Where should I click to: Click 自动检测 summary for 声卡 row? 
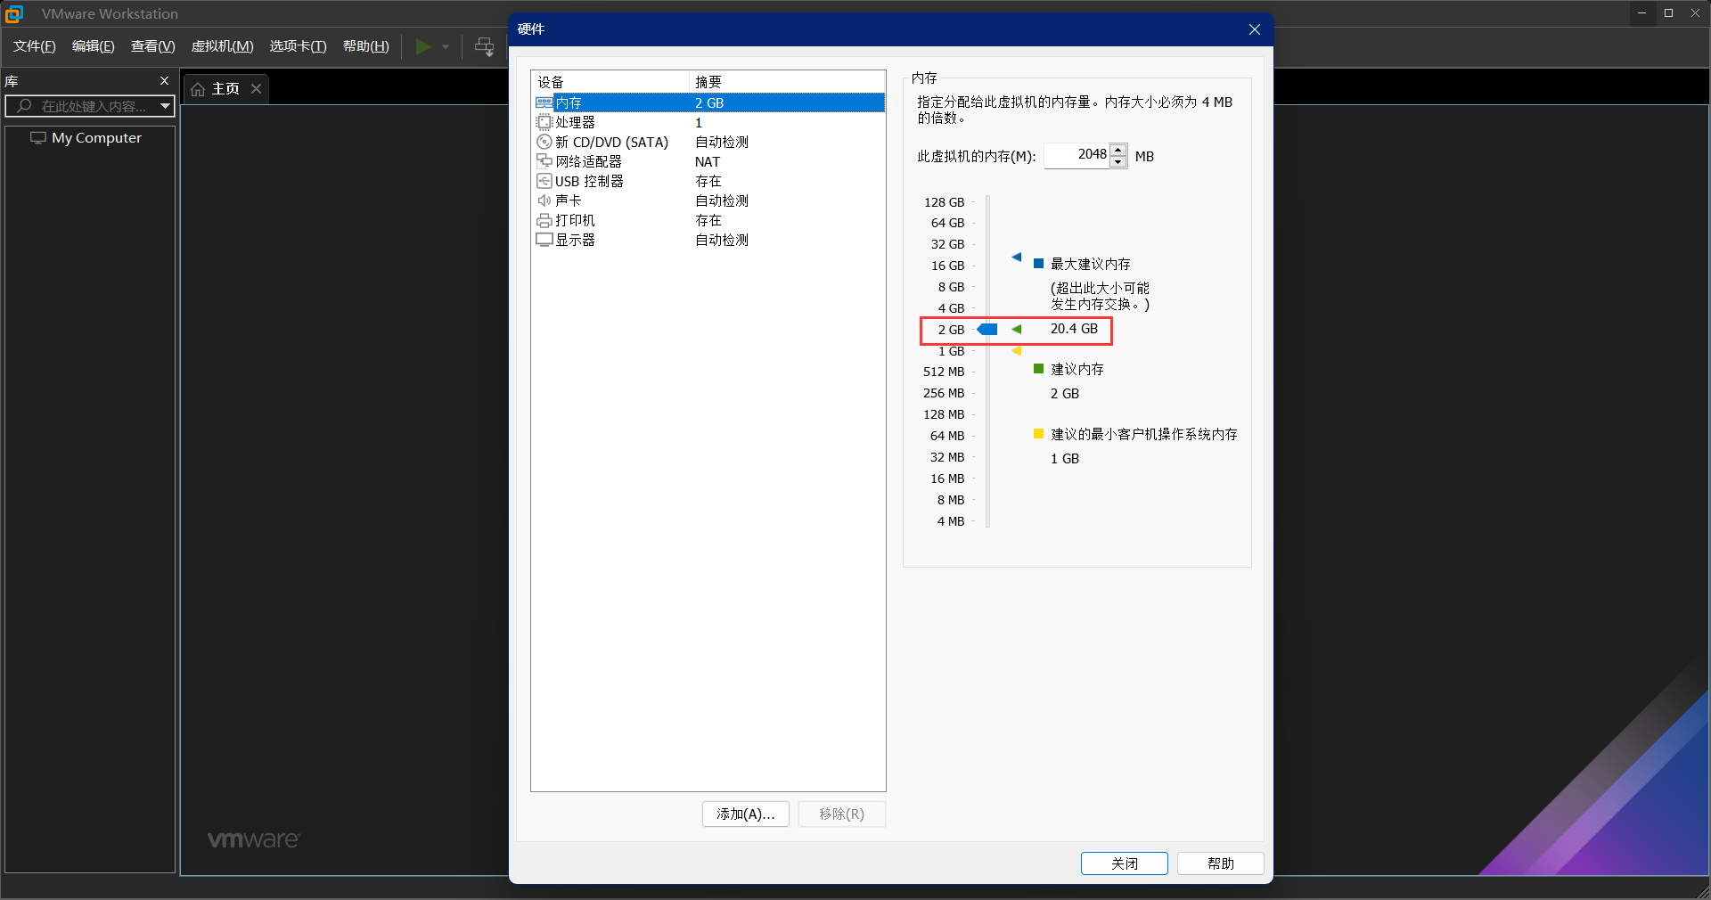point(722,201)
